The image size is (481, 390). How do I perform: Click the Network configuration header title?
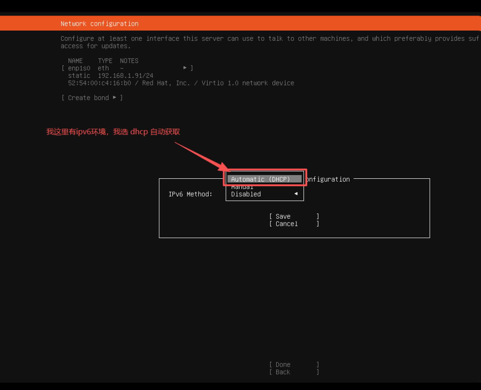tap(100, 23)
